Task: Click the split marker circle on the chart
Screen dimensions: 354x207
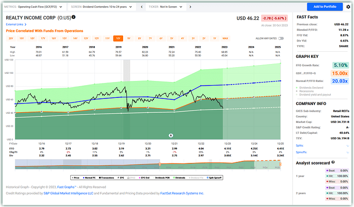Action: click(x=171, y=135)
